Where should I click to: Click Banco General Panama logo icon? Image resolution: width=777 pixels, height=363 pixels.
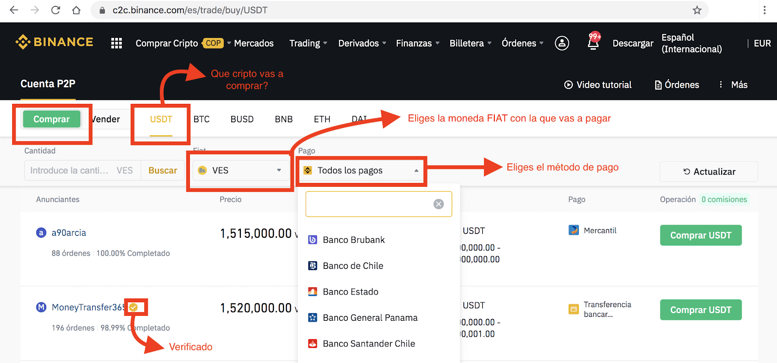point(313,318)
